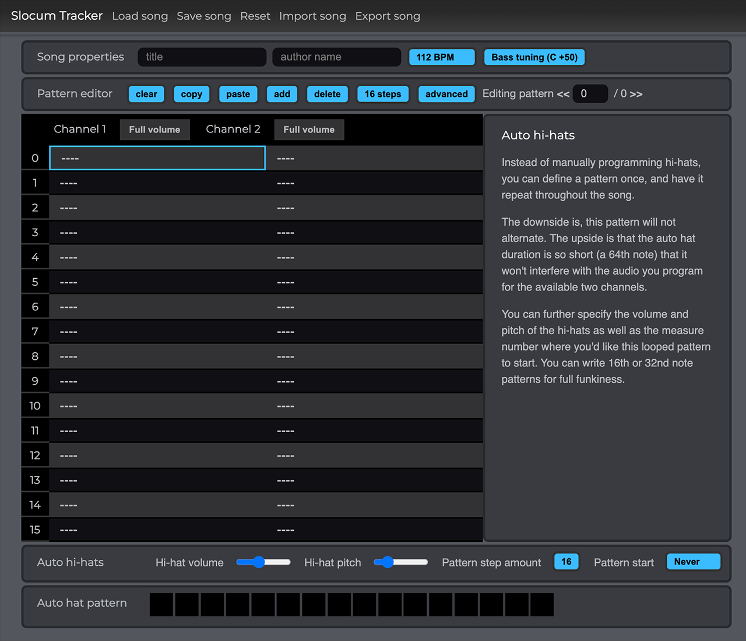Focus the song title field
The width and height of the screenshot is (746, 641).
[202, 57]
